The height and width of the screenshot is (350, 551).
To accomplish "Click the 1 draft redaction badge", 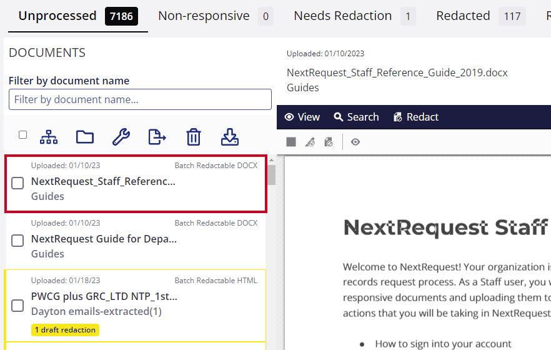I will point(66,330).
